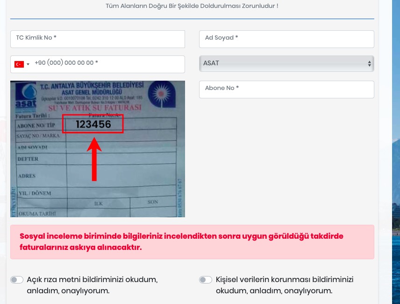
Task: Click the Tüm Alanların header notice
Action: [192, 7]
